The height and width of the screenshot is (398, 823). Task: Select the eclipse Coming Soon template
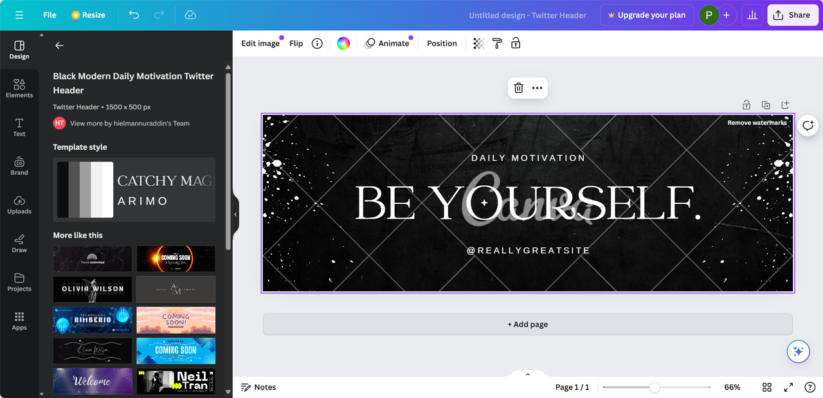click(x=176, y=258)
